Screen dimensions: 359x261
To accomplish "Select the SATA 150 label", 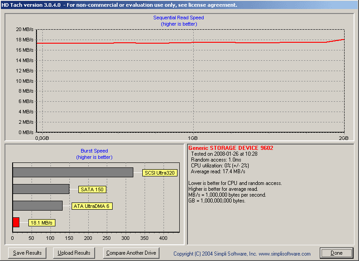I will coord(92,189).
